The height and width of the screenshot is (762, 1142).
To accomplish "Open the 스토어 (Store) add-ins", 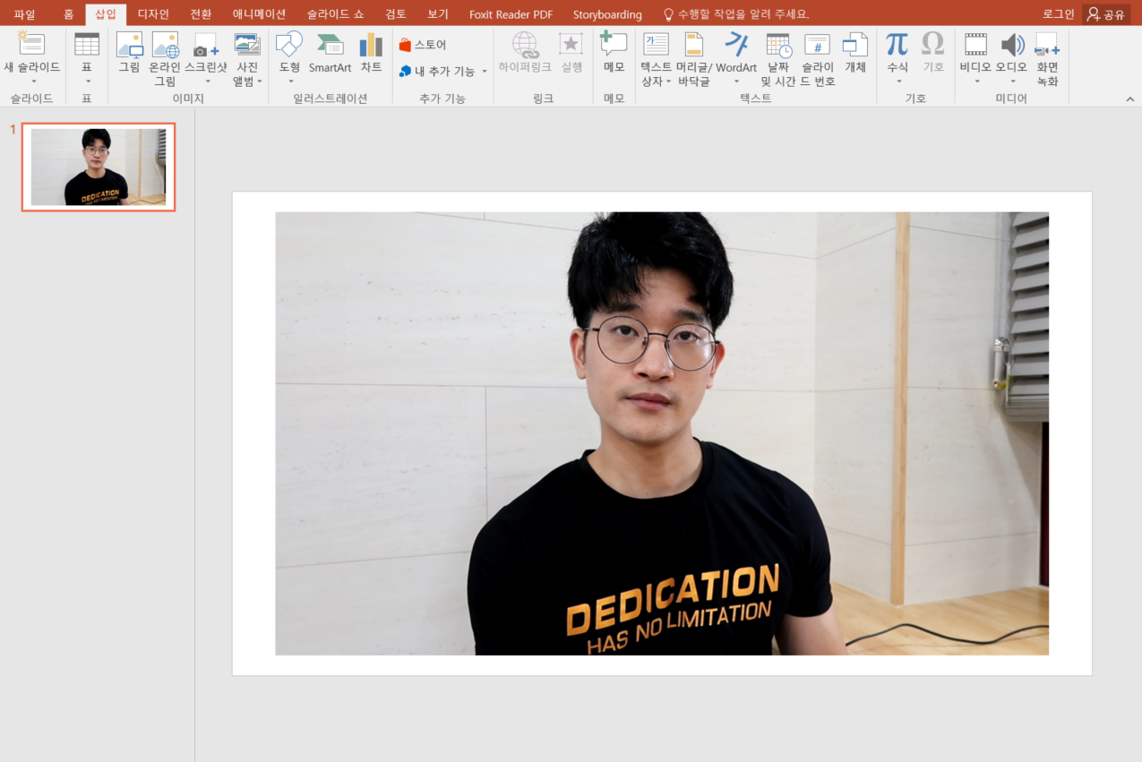I will [423, 45].
